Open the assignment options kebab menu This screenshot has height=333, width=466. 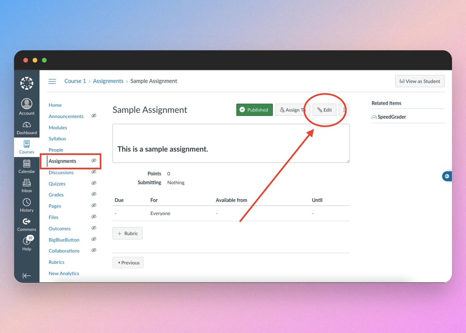pos(344,110)
